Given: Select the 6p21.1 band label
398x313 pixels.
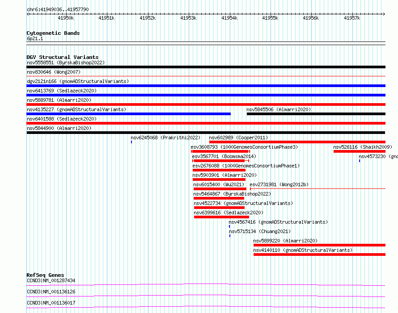Looking at the screenshot, I should pos(35,38).
